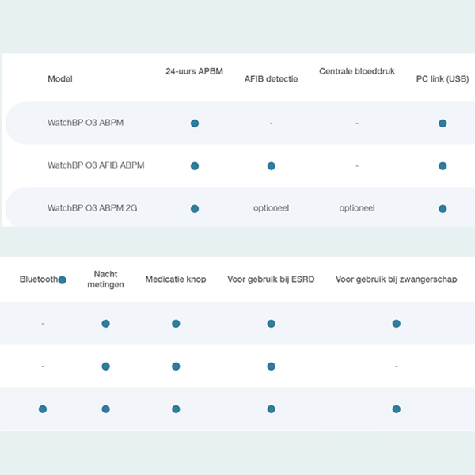
Task: Click the 'WatchBP O3 AFIB ABPM' model name
Action: (x=96, y=165)
